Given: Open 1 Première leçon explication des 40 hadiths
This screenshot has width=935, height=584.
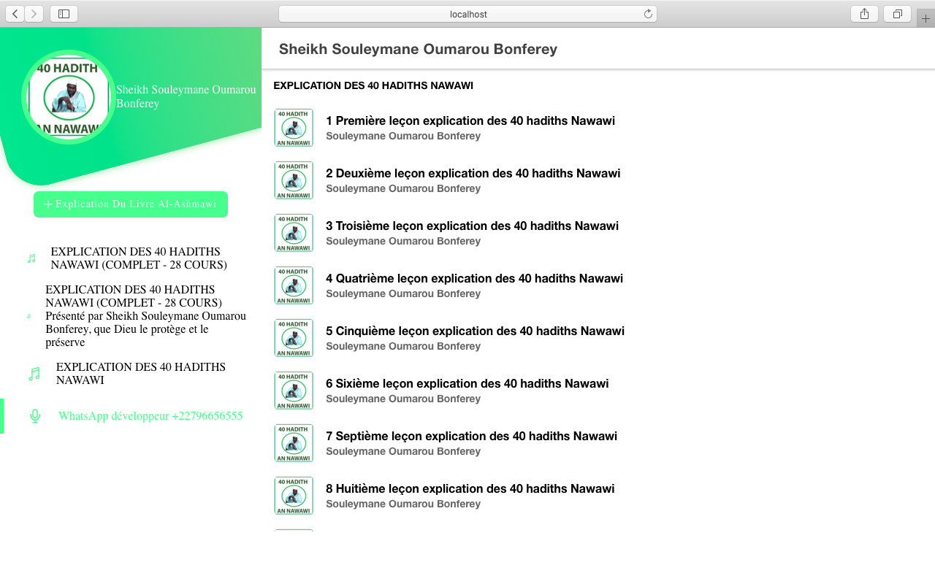Looking at the screenshot, I should coord(470,121).
